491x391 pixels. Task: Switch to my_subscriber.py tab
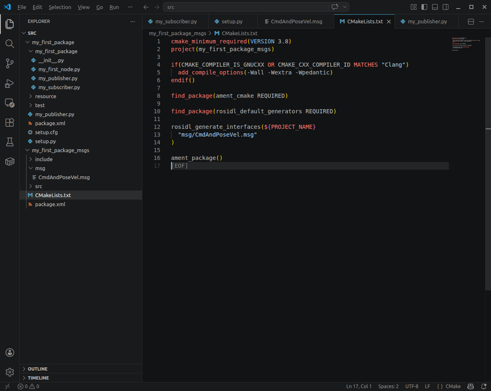pos(176,22)
